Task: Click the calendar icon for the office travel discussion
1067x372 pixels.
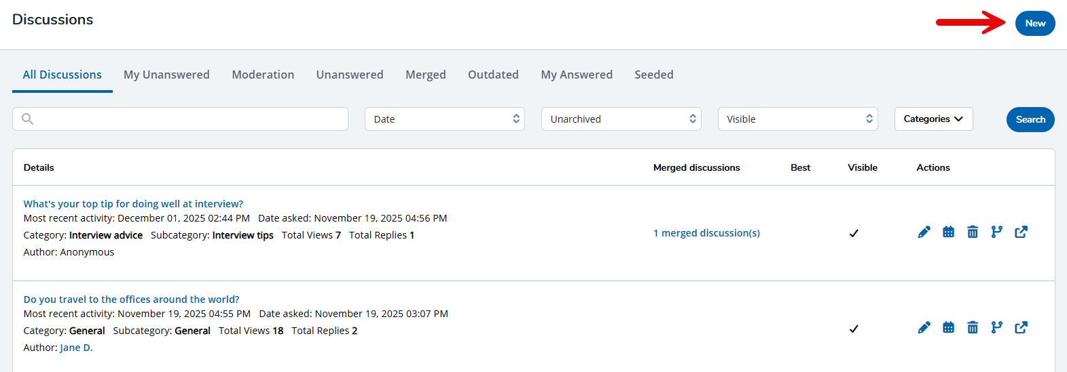Action: click(x=948, y=328)
